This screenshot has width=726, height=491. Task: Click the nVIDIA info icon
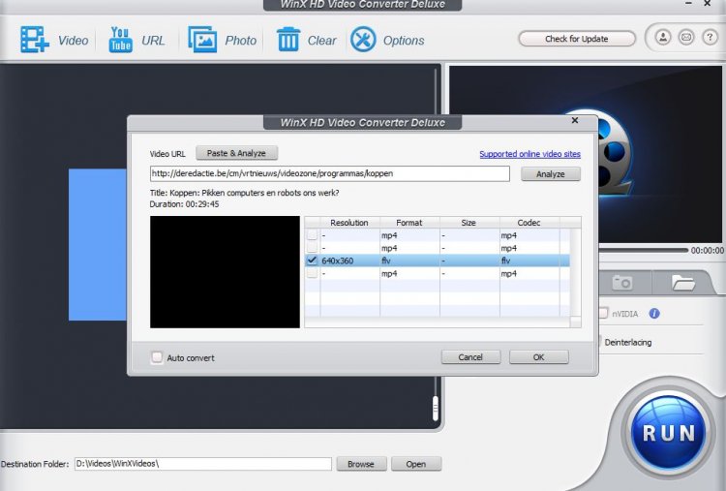(654, 314)
